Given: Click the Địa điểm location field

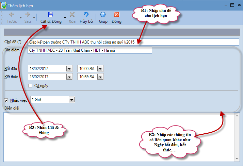Looking at the screenshot, I should coord(90,50).
